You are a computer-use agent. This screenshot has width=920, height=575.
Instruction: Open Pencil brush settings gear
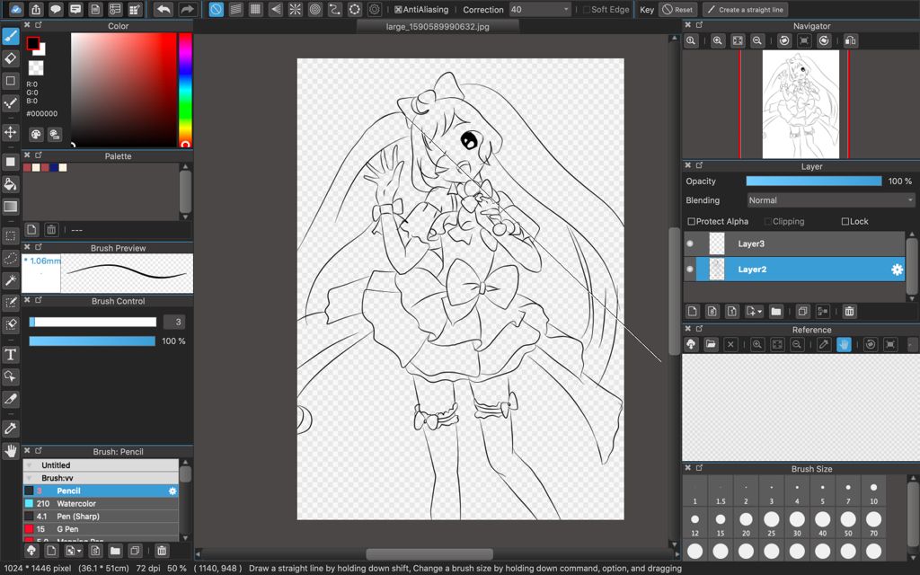pyautogui.click(x=172, y=491)
